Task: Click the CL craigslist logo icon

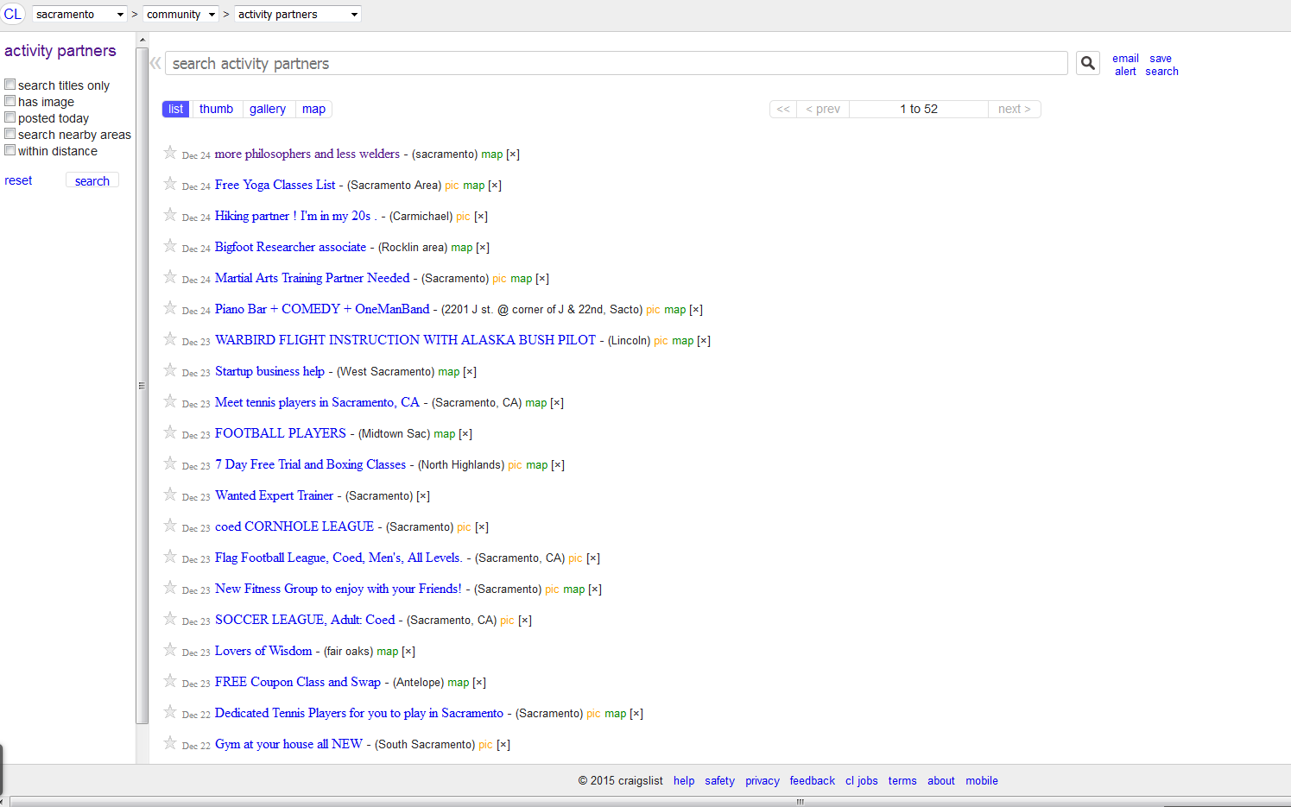Action: coord(13,14)
